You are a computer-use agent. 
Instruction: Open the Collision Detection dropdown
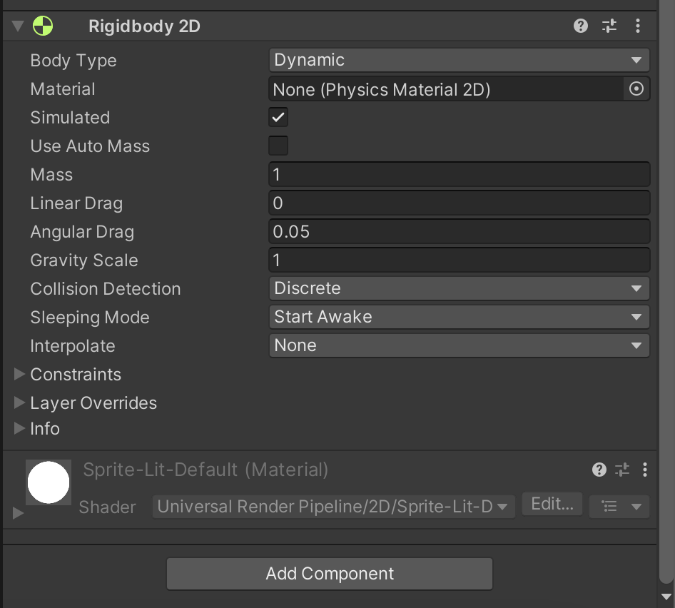(459, 289)
